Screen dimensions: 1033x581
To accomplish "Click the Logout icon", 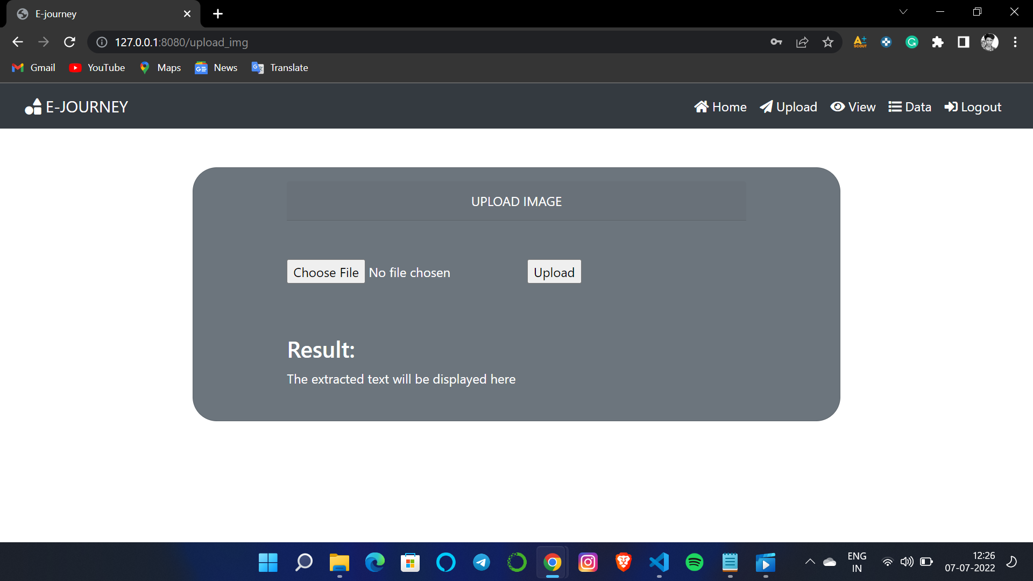I will [x=950, y=107].
